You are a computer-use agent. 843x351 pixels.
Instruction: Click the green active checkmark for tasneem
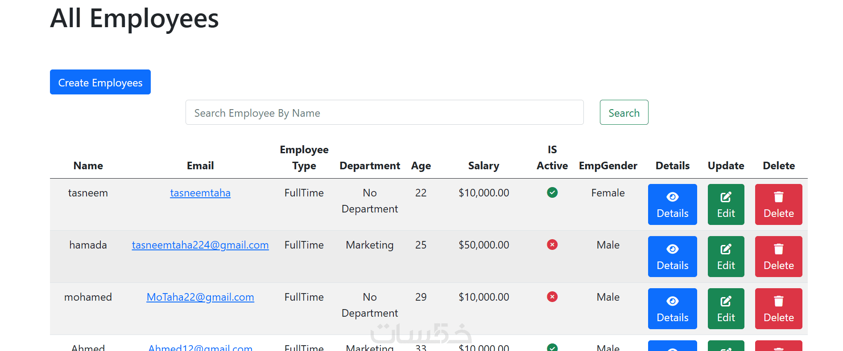pos(552,192)
